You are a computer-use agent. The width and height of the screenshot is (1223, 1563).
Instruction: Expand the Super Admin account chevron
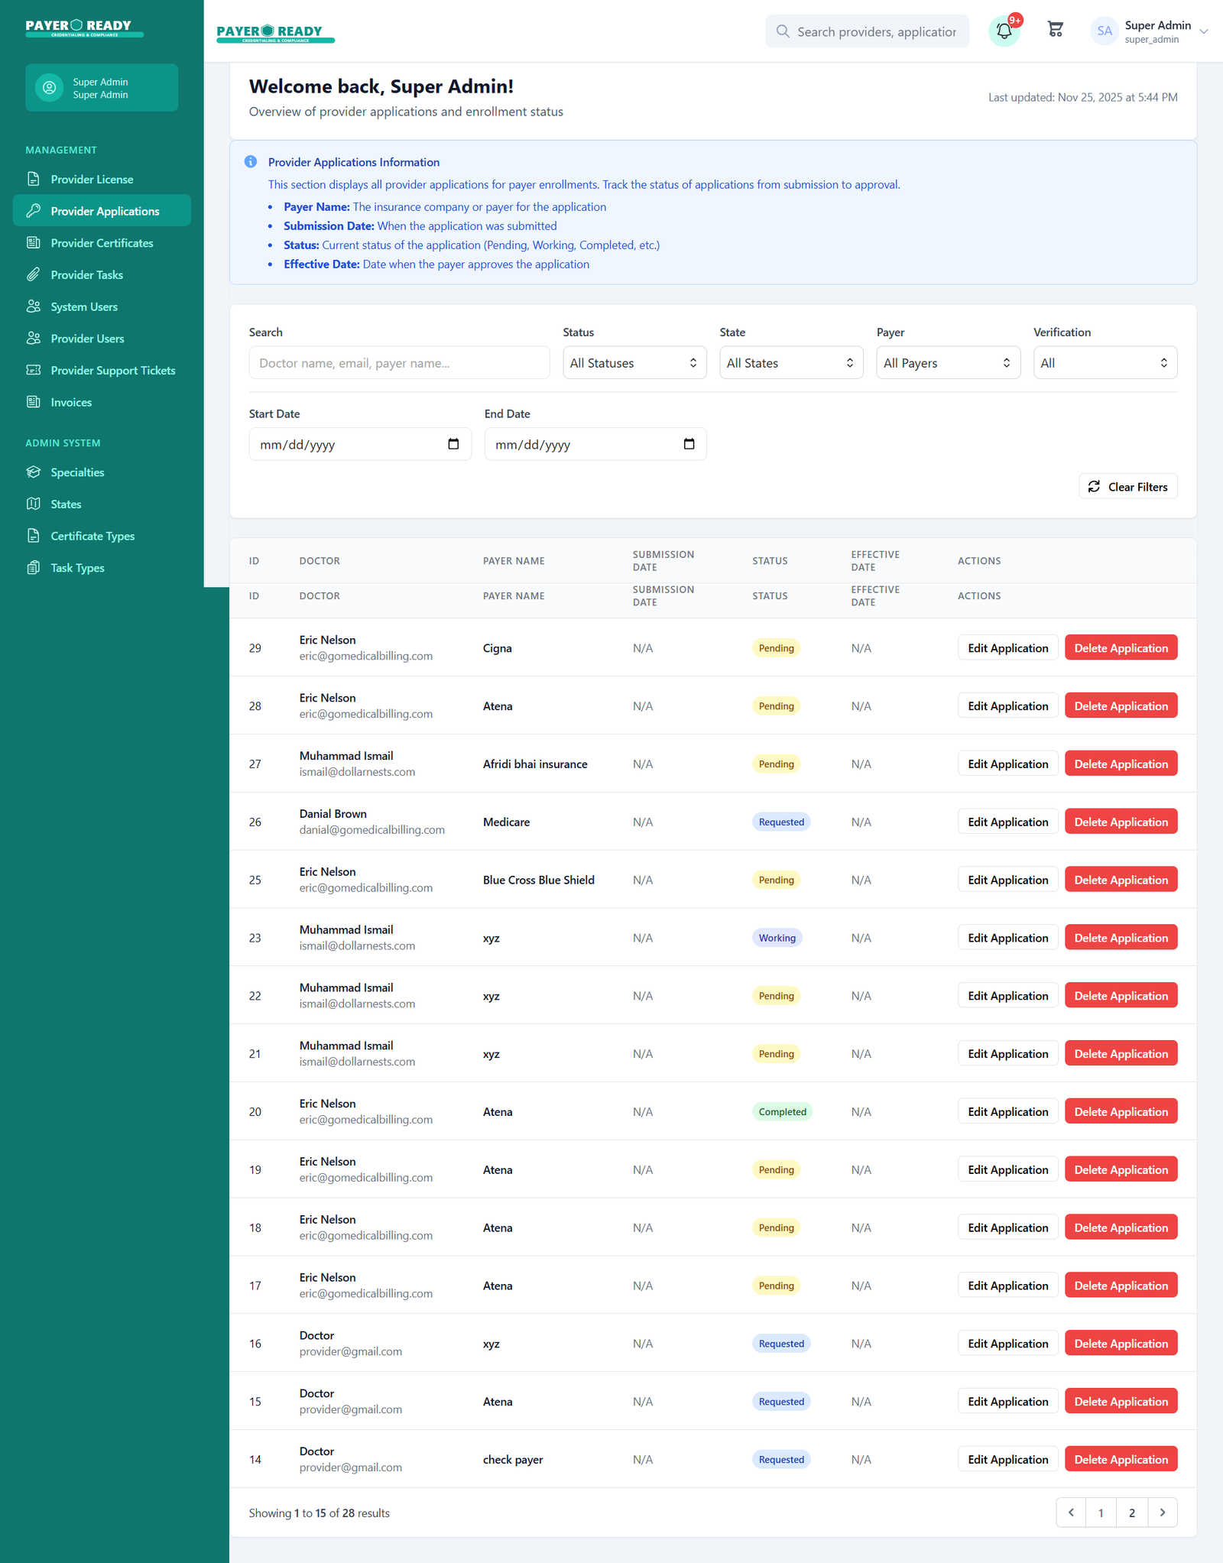(1204, 31)
